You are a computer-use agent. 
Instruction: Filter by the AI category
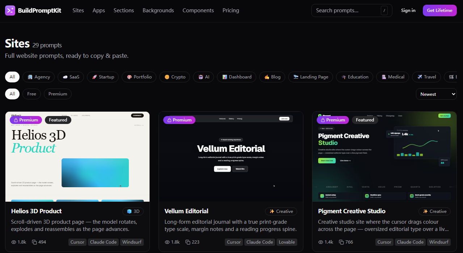click(203, 77)
